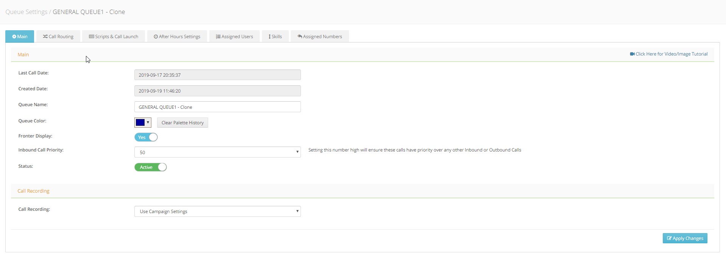This screenshot has height=255, width=726.
Task: Click the gear icon on Main tab
Action: tap(14, 37)
